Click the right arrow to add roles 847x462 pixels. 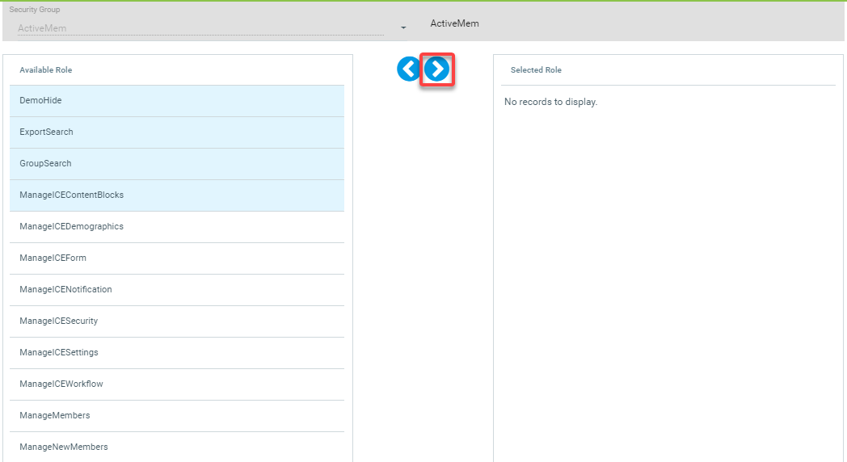436,70
